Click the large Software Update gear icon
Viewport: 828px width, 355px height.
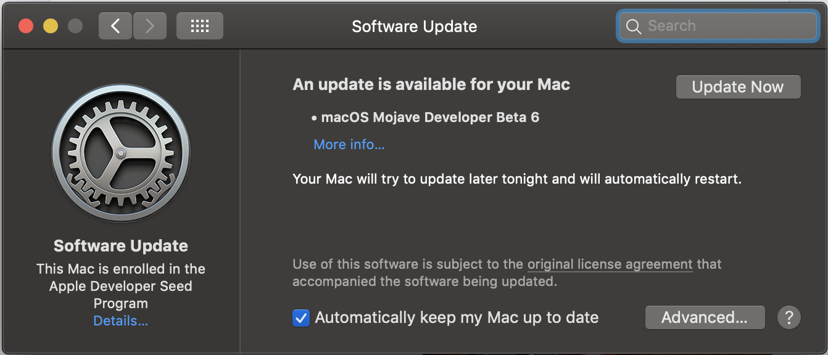pyautogui.click(x=121, y=153)
